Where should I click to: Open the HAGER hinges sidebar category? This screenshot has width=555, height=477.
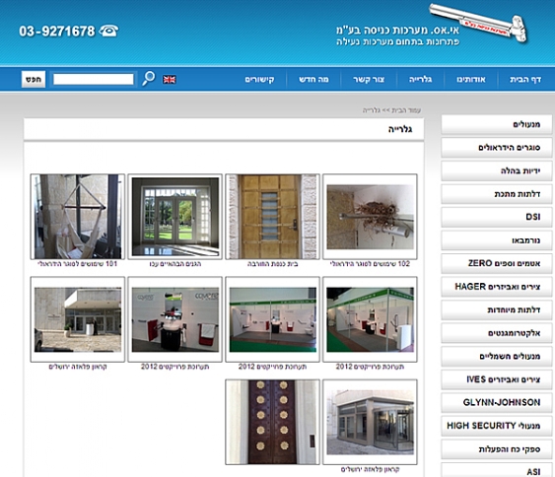click(x=496, y=287)
